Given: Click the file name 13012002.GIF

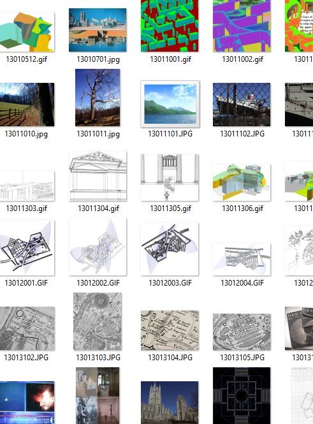Looking at the screenshot, I should [x=98, y=283].
